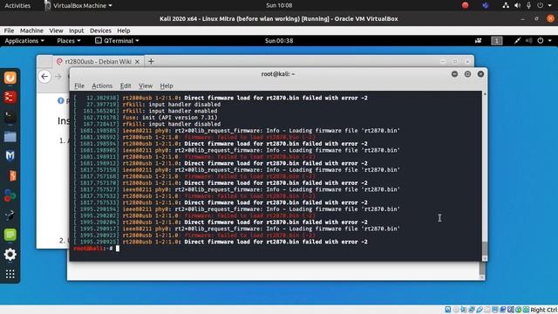Viewport: 558px width, 314px height.
Task: Click the Right Ctrl host key indicator
Action: point(544,310)
